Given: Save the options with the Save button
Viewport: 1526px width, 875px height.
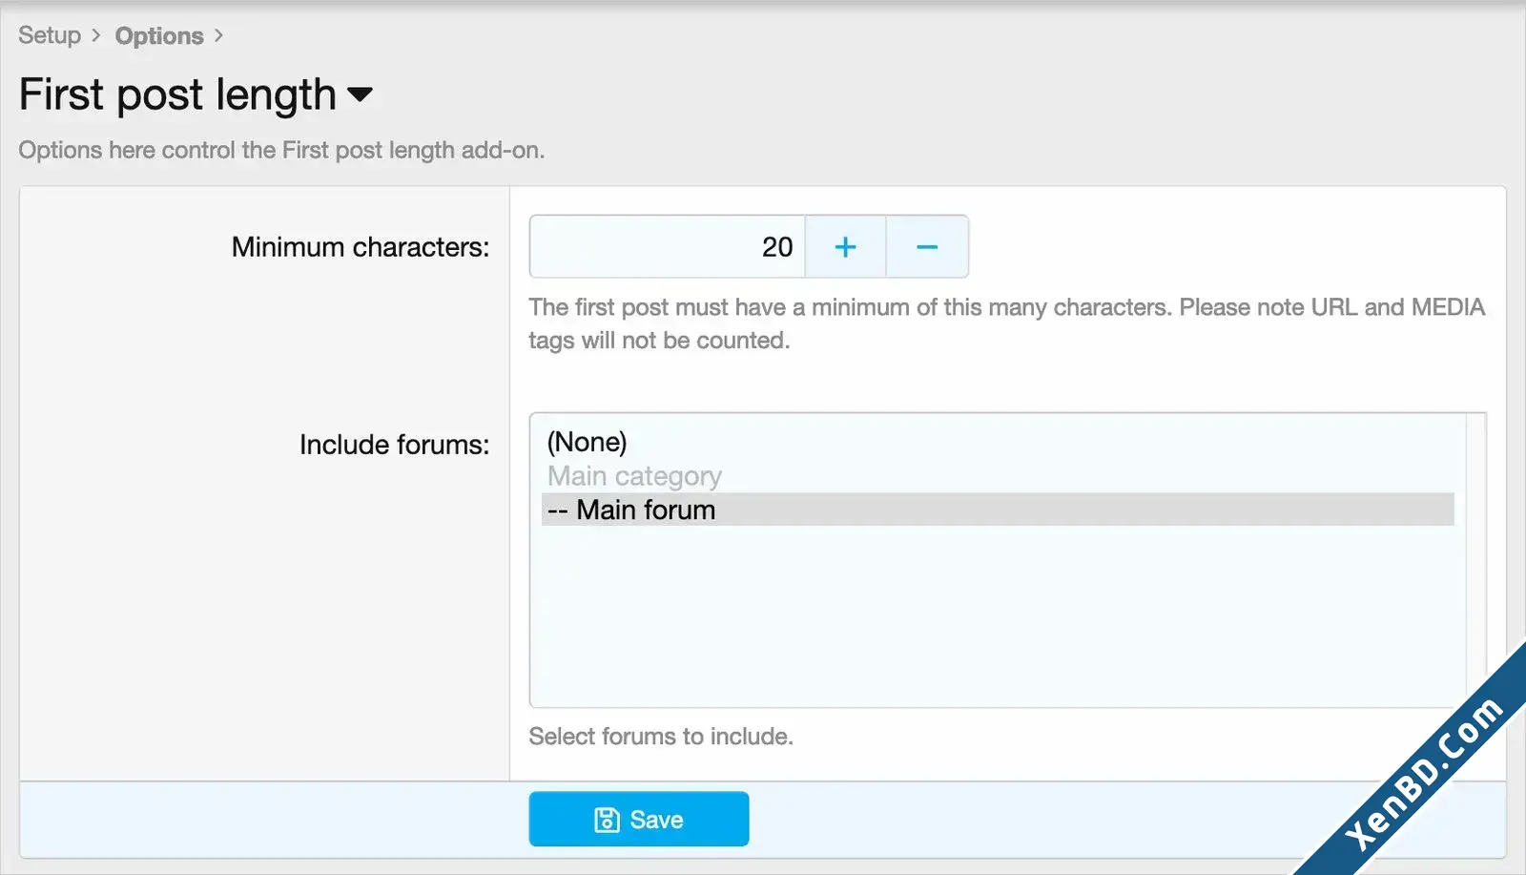Looking at the screenshot, I should [x=639, y=819].
